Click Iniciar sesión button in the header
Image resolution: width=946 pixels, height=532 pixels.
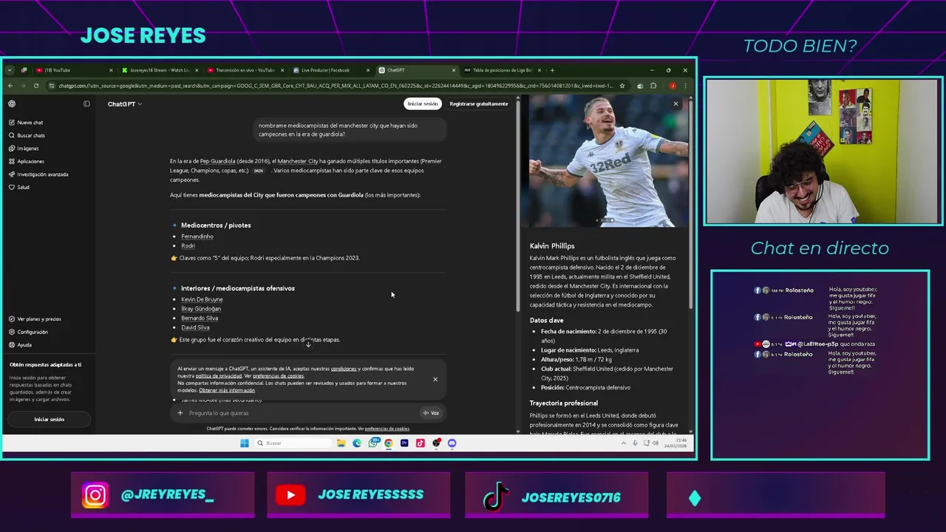pos(423,104)
